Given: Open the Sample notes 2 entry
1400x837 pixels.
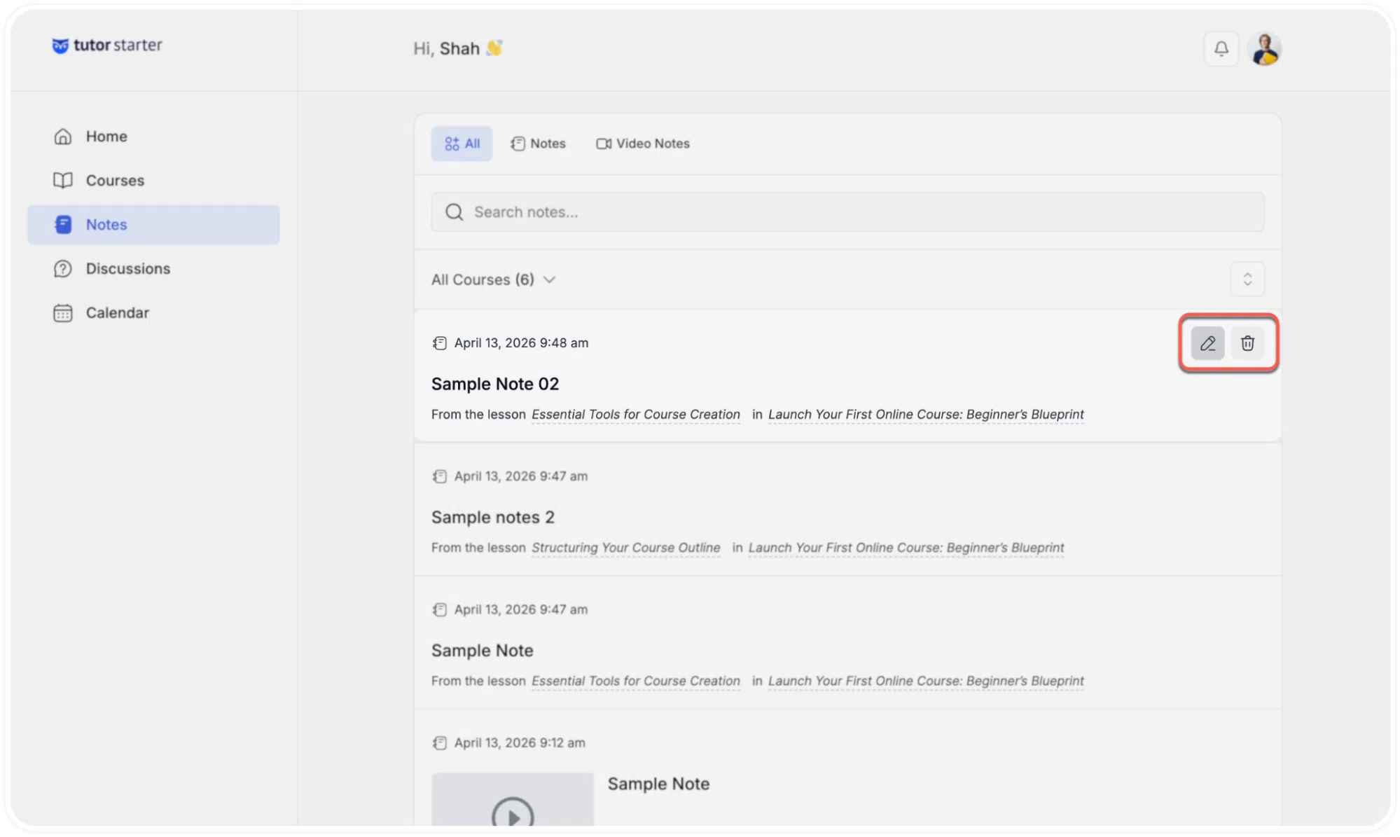Looking at the screenshot, I should (x=492, y=518).
